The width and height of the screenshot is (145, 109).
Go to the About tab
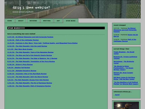point(21,21)
